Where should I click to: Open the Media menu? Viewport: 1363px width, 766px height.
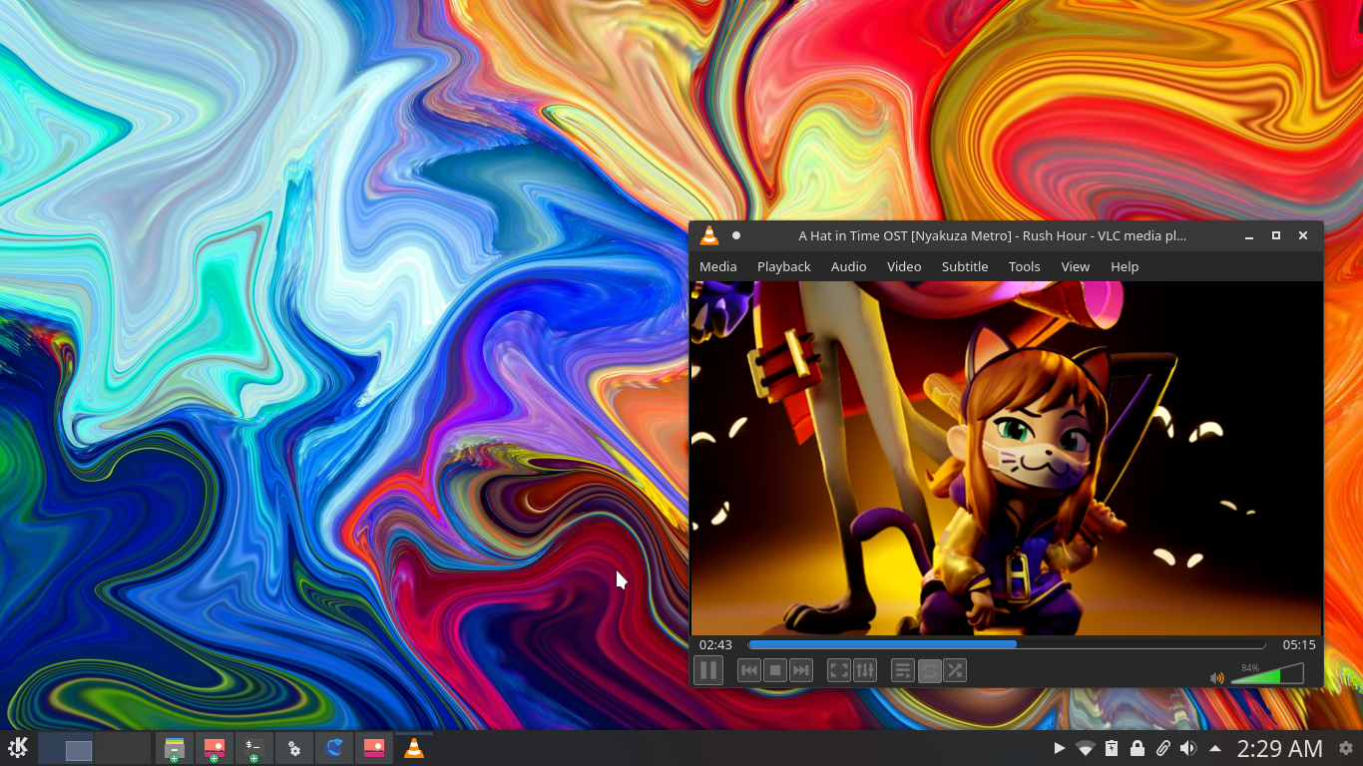pyautogui.click(x=718, y=266)
